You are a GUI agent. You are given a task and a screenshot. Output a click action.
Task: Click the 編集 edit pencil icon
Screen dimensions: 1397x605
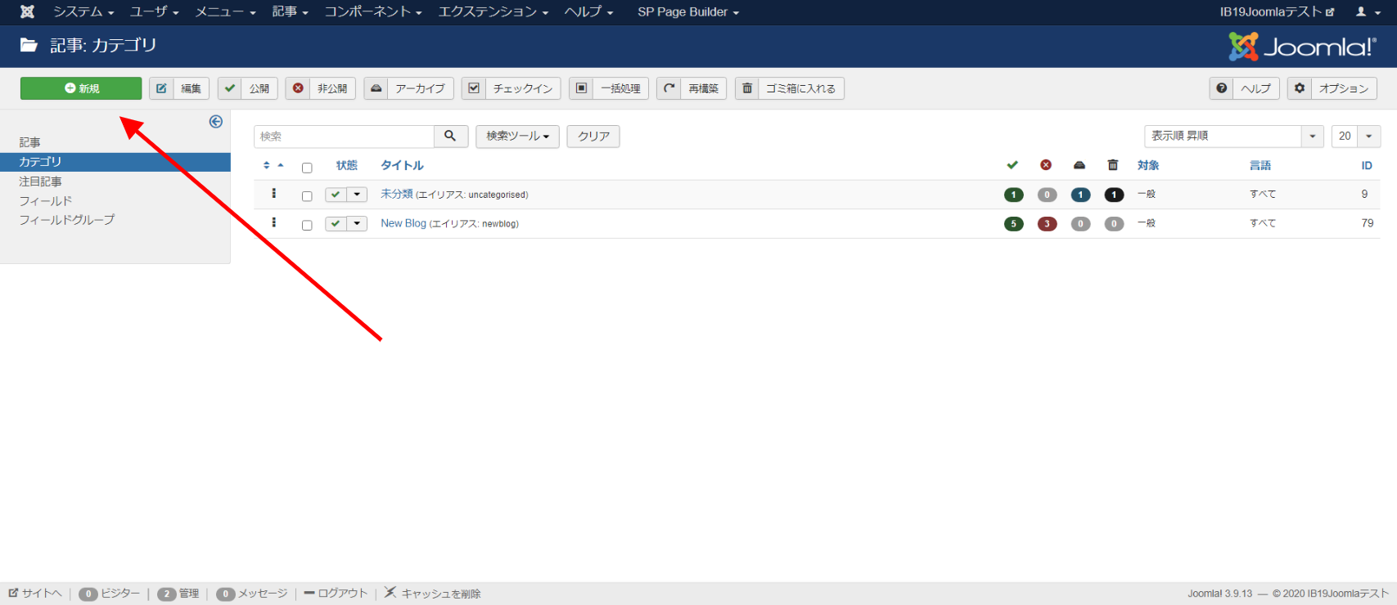pos(161,88)
